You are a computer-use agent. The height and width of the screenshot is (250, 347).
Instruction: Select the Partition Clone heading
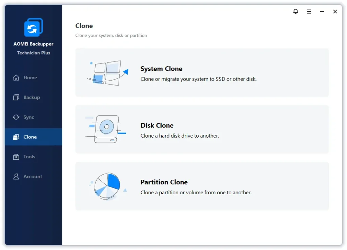(x=164, y=182)
